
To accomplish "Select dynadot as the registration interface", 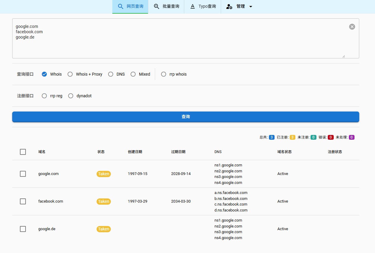I will point(71,96).
